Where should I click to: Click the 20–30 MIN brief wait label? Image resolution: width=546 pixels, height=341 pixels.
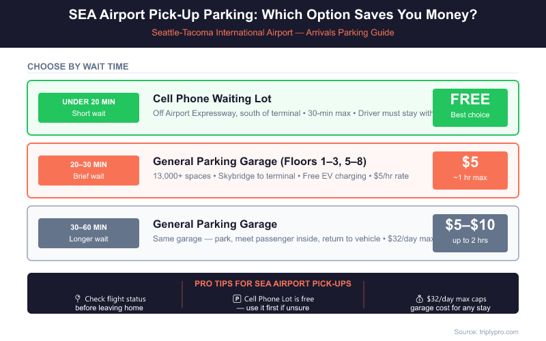click(89, 170)
